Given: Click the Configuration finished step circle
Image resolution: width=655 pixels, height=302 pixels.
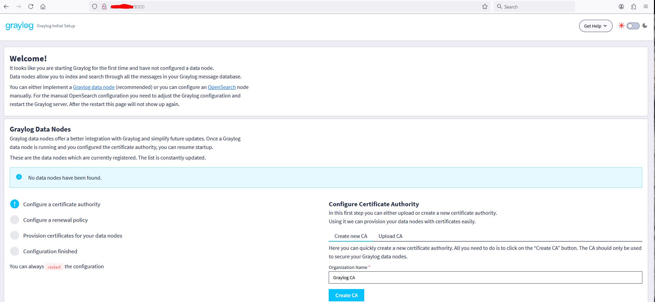Looking at the screenshot, I should point(15,251).
